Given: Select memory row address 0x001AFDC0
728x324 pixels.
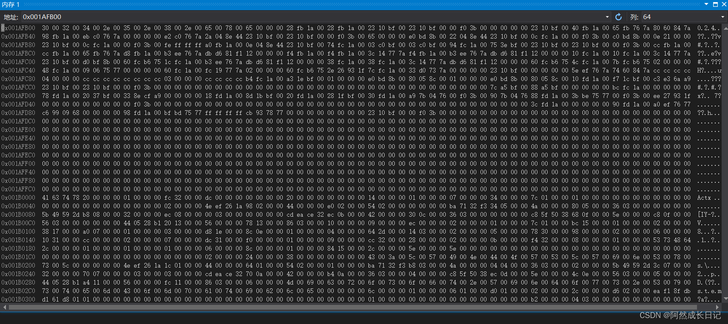Looking at the screenshot, I should click(x=18, y=121).
